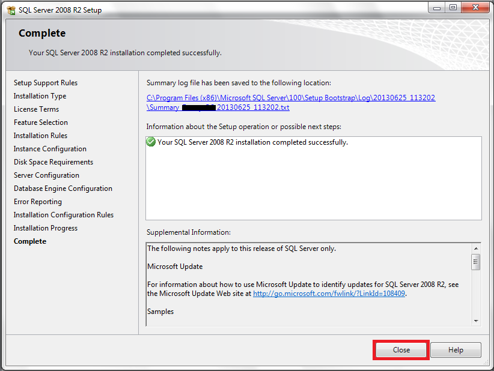Click the supplemental information scroll up arrow

pyautogui.click(x=476, y=249)
